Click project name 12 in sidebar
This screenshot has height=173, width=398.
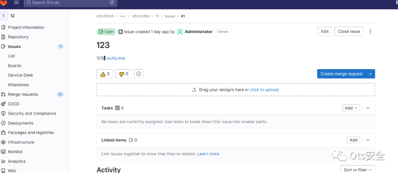[12, 16]
